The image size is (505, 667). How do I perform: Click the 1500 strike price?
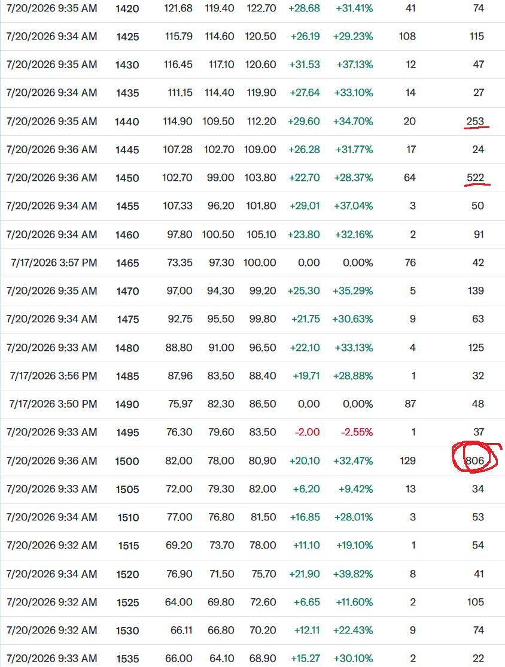[x=127, y=461]
